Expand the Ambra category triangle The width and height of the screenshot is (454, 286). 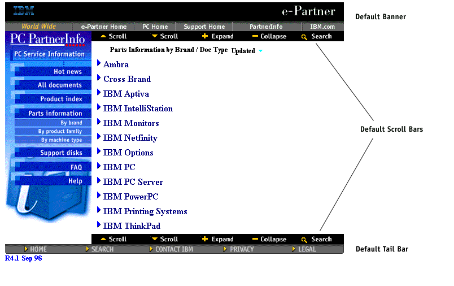point(99,64)
